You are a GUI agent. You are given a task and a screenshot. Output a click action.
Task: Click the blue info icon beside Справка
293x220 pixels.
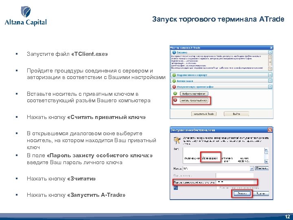pyautogui.click(x=174, y=53)
